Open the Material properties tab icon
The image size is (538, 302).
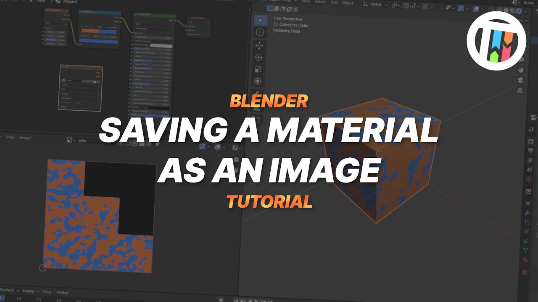(x=525, y=260)
